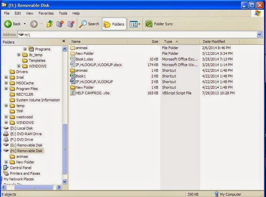Select the (G:) Removable Disk icon
Image resolution: width=266 pixels, height=197 pixels.
pos(6,145)
